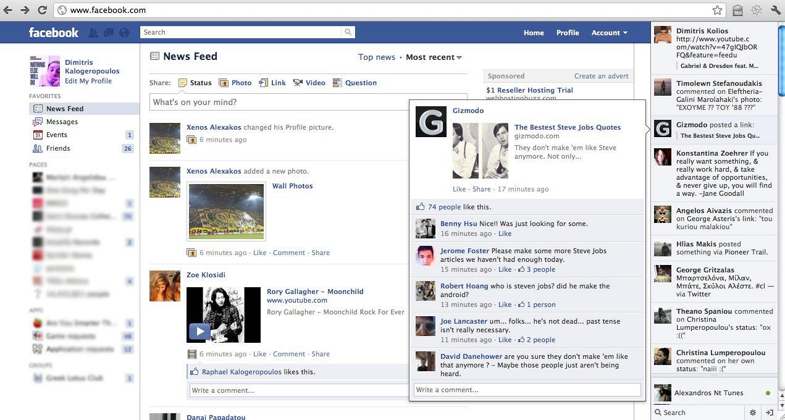Open the messages icon in the top bar
This screenshot has height=420, width=785.
coord(109,33)
